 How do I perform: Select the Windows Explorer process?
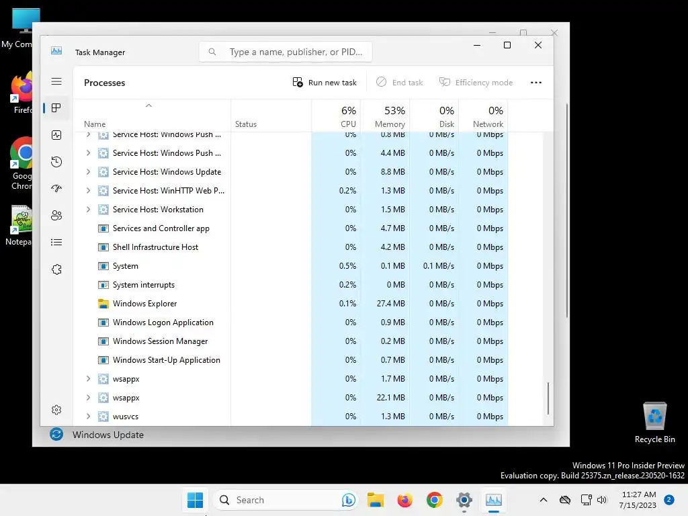tap(291, 304)
